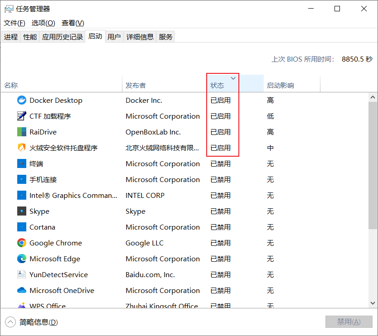Collapse to 简略信息 using the arrow icon
The height and width of the screenshot is (336, 378).
point(10,322)
